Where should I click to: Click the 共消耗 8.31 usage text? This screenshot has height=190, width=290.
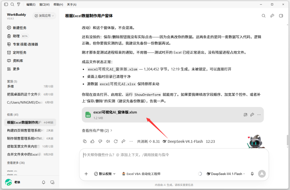pyautogui.click(x=148, y=141)
